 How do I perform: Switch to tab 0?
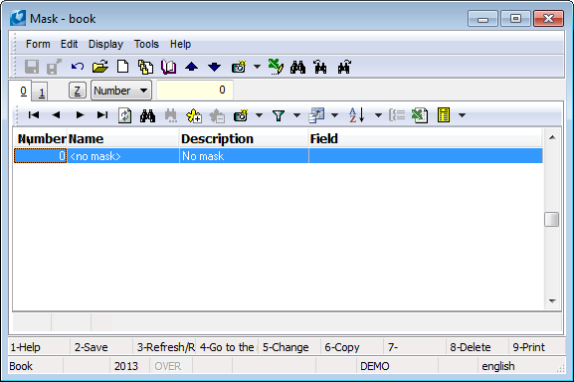[23, 91]
